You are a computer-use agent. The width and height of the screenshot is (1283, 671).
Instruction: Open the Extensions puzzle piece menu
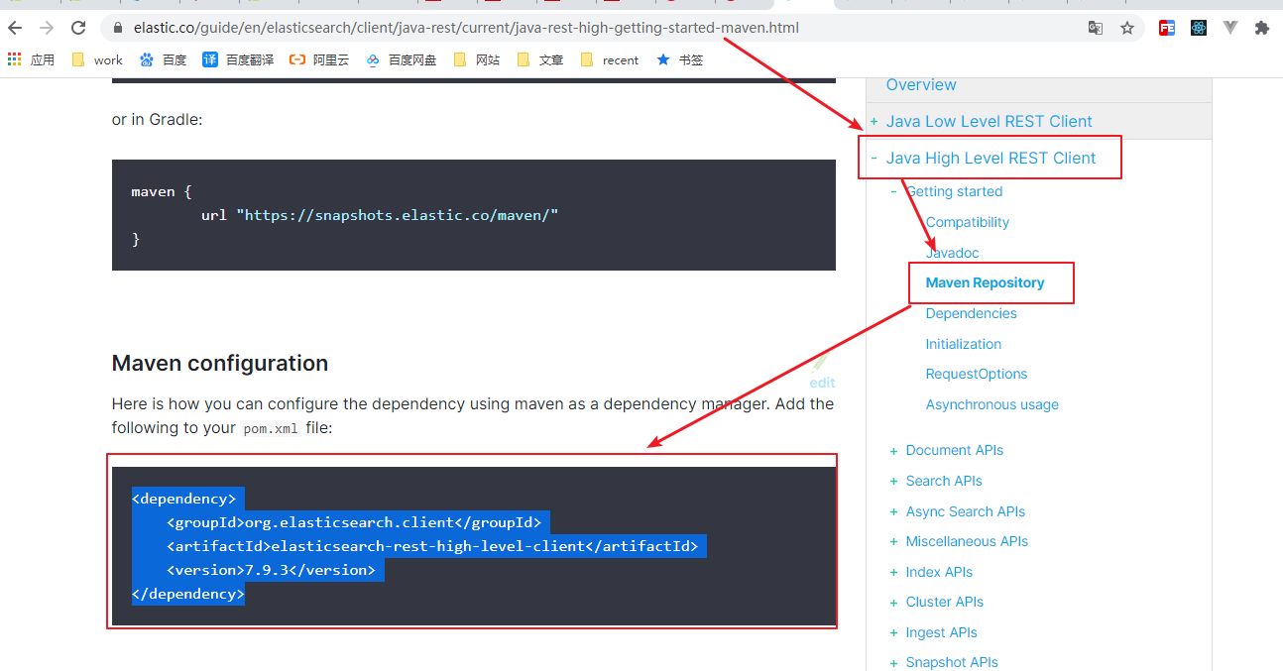point(1262,28)
